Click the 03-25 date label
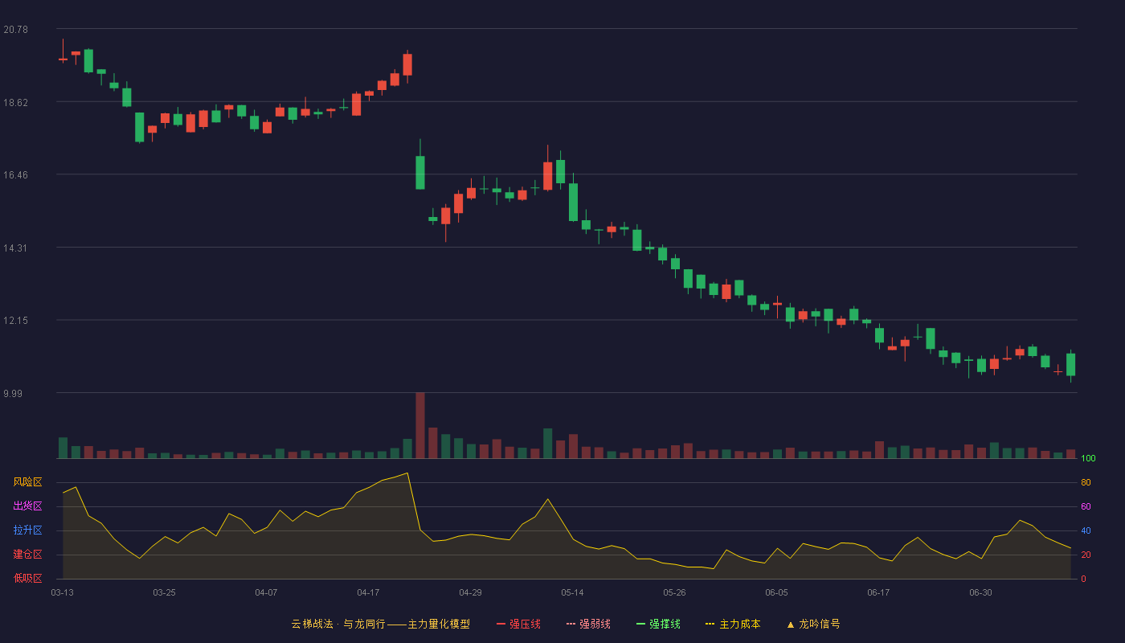 (164, 592)
